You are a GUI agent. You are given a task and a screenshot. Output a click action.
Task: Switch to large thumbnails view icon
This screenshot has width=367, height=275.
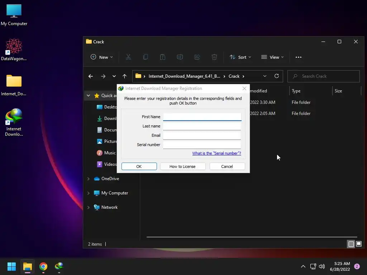358,244
